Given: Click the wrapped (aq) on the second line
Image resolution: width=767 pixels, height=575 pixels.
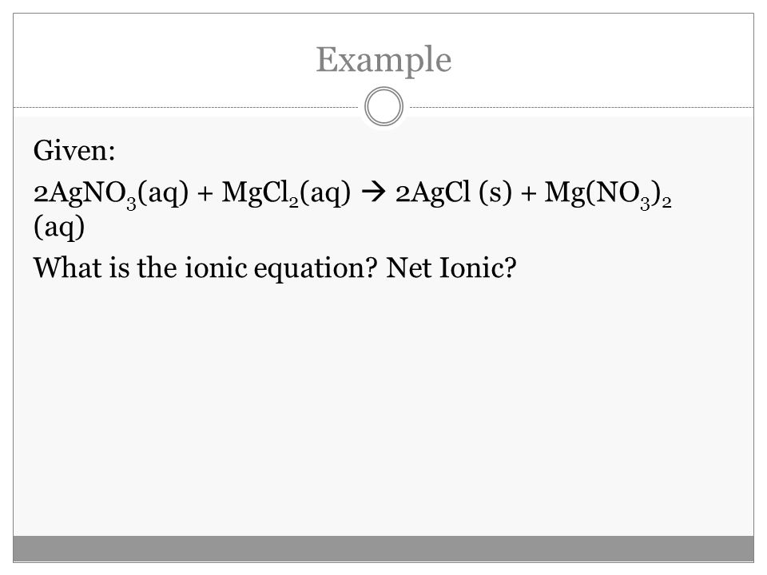Looking at the screenshot, I should coord(59,228).
